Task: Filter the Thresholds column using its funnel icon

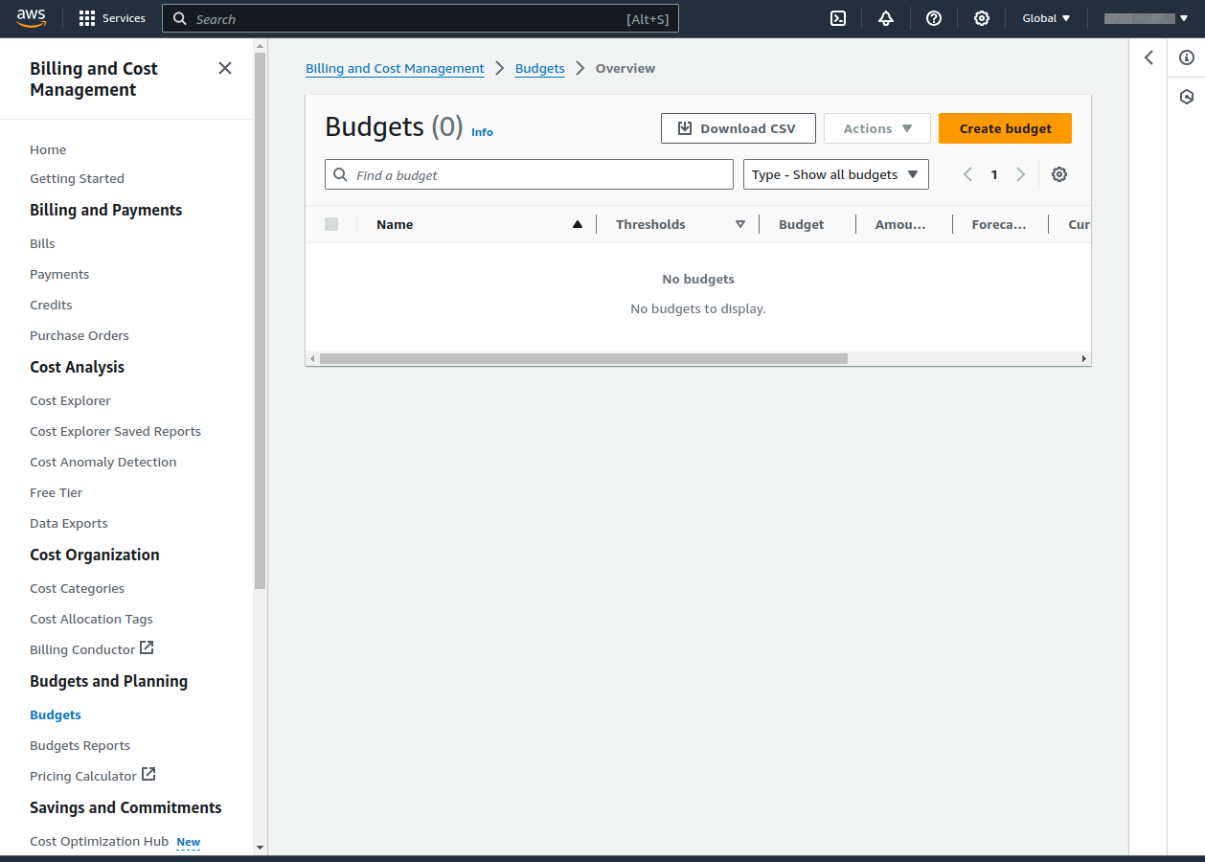Action: [x=740, y=223]
